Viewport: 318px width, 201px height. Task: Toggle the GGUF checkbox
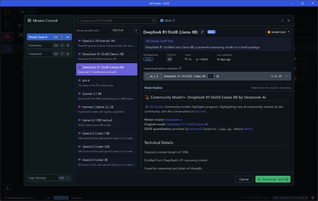[162, 20]
